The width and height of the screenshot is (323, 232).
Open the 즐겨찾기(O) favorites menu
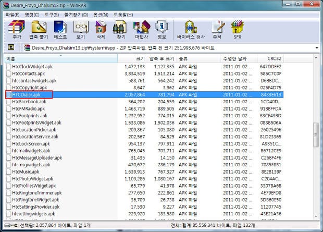(x=76, y=14)
